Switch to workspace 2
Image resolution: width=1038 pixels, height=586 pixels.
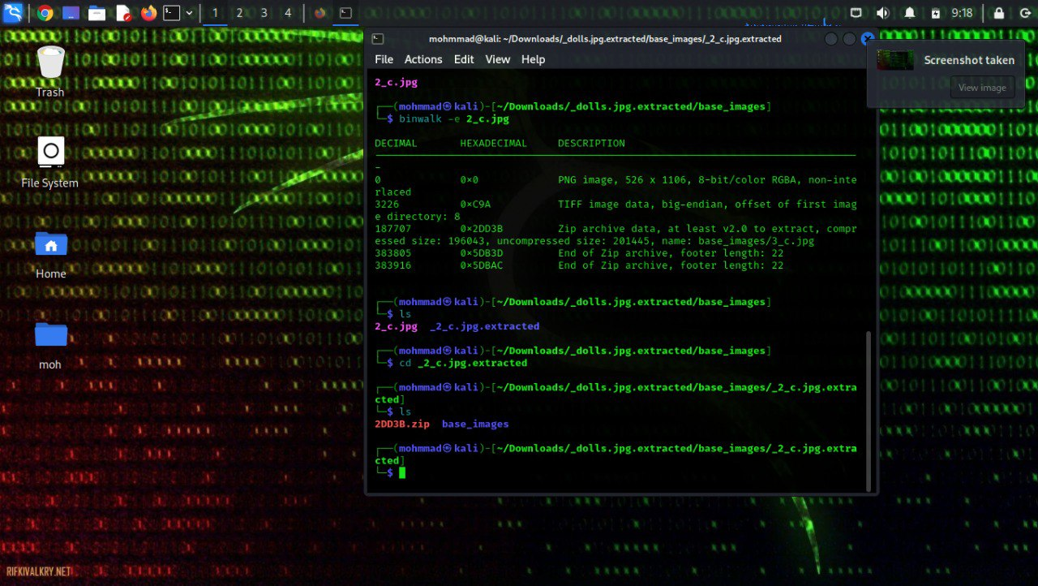(239, 13)
